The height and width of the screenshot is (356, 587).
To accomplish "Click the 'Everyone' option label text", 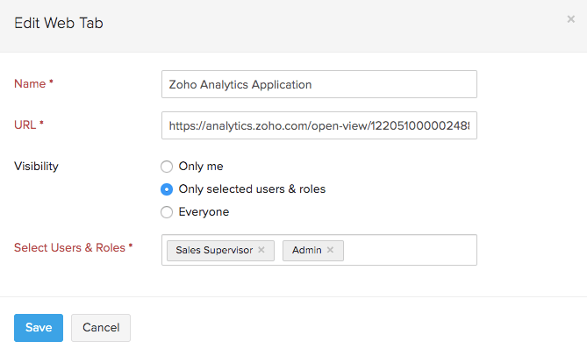I will (x=204, y=211).
